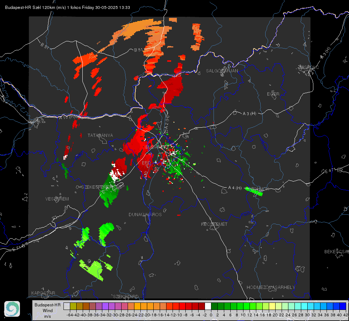Click the legend value label '0'
This screenshot has height=321, width=349.
[211, 315]
